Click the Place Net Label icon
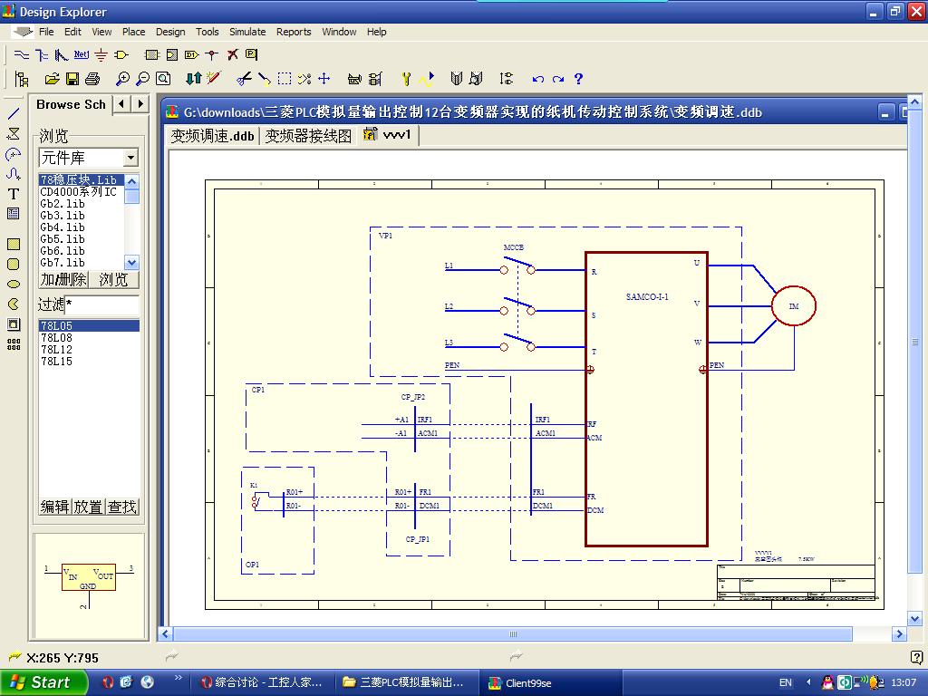The height and width of the screenshot is (696, 928). pos(81,54)
